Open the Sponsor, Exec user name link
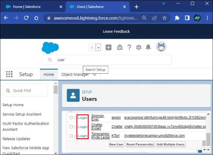213x155 pixels. click(x=98, y=118)
